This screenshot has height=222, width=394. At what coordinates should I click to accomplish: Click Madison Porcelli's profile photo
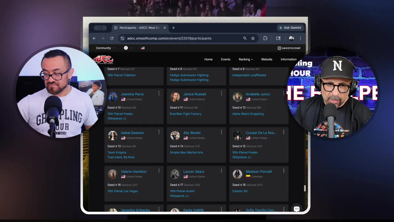point(237,174)
